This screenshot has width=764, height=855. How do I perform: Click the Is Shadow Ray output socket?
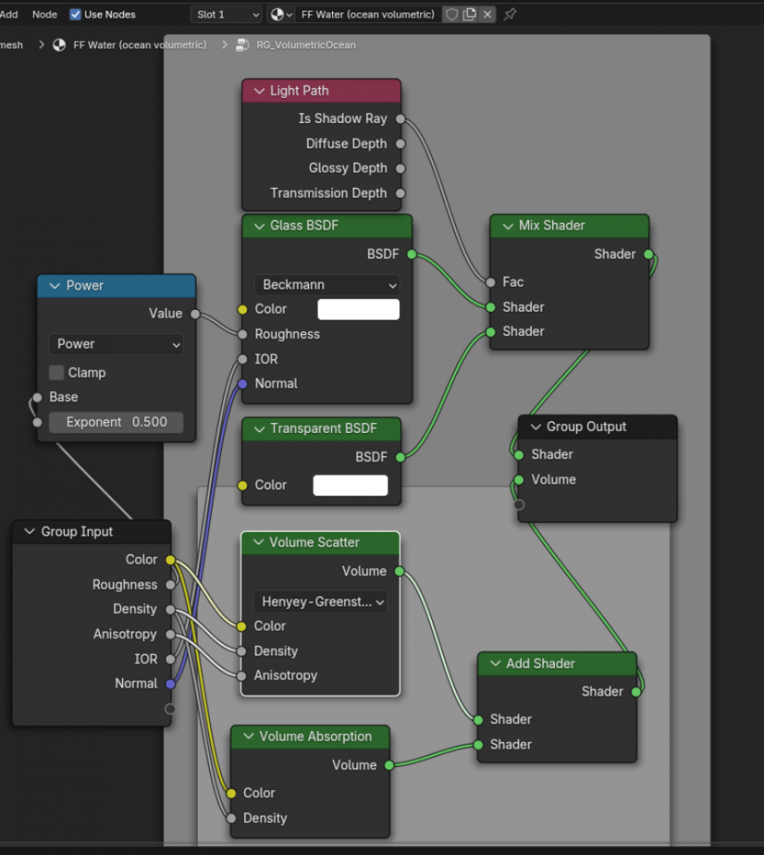coord(401,118)
